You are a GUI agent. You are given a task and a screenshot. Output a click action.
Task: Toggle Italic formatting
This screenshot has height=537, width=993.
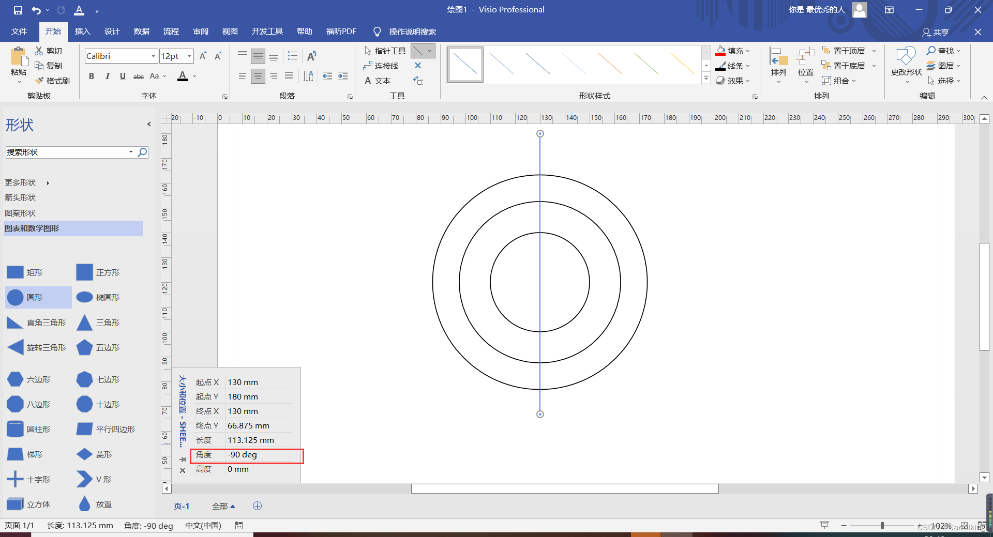(x=107, y=76)
